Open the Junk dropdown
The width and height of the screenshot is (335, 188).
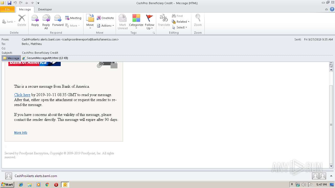coord(9,22)
